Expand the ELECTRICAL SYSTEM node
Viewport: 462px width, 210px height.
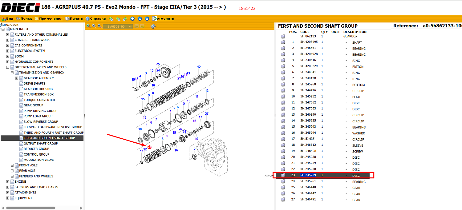[x=8, y=51]
